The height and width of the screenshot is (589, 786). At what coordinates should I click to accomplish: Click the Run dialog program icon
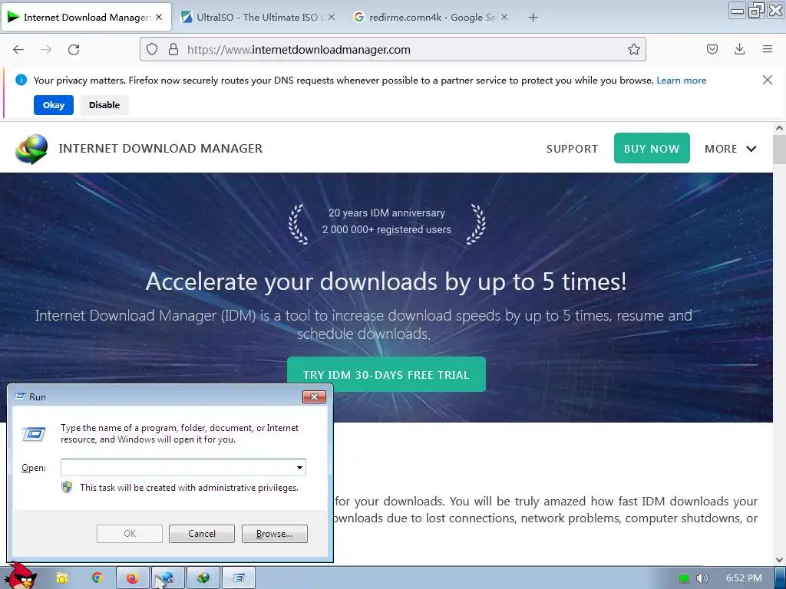coord(34,434)
